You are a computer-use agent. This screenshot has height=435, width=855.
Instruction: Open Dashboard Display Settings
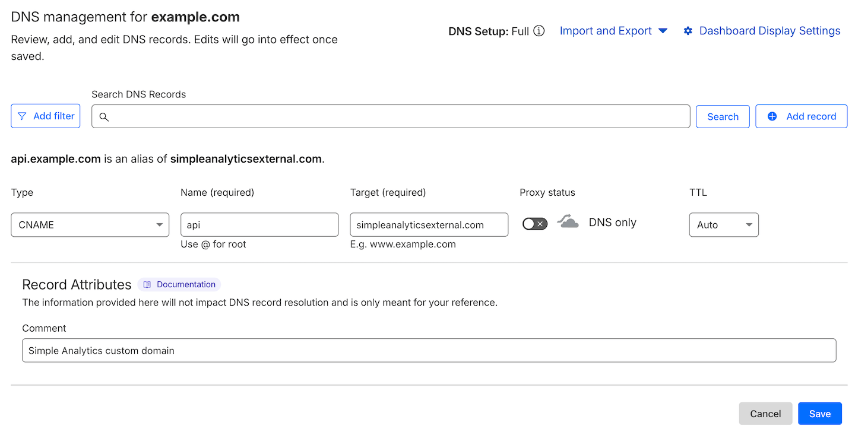tap(769, 30)
